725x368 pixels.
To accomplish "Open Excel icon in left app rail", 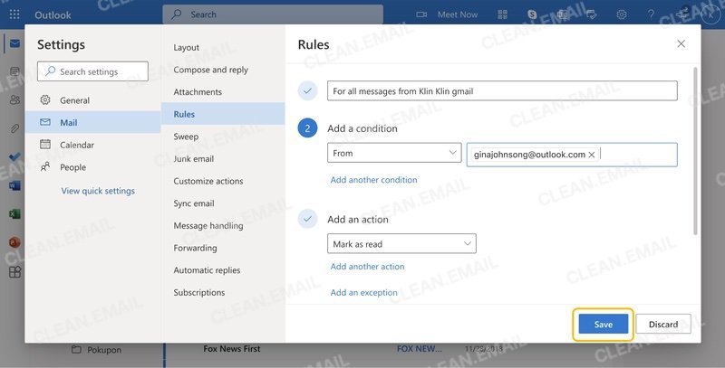I will 14,214.
